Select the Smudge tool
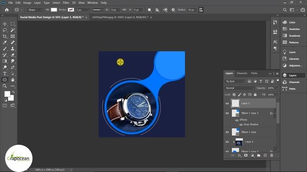The image size is (307, 172). click(12, 61)
